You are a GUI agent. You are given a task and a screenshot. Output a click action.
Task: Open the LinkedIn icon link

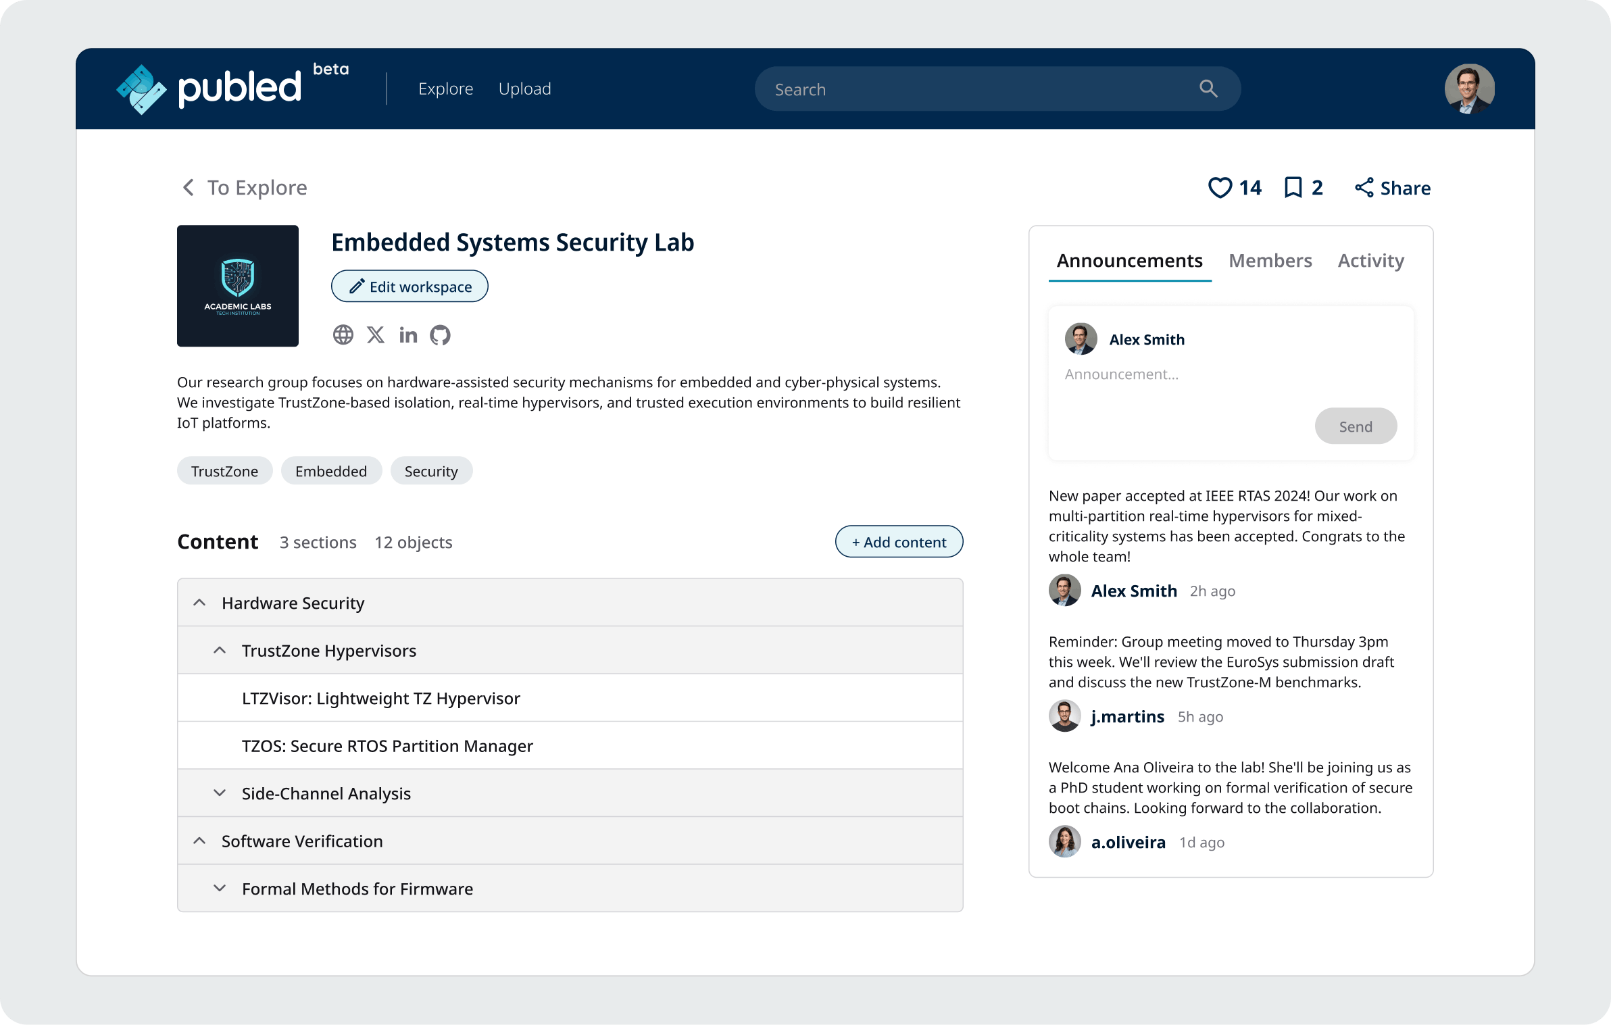coord(408,334)
